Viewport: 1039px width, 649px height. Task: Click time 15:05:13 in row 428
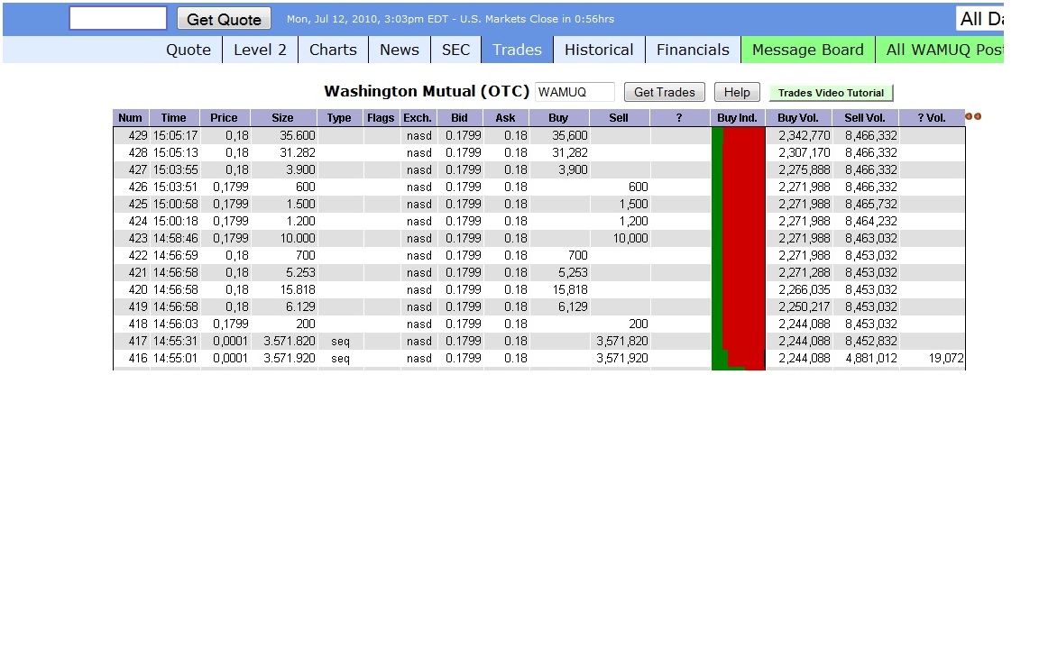[x=175, y=152]
